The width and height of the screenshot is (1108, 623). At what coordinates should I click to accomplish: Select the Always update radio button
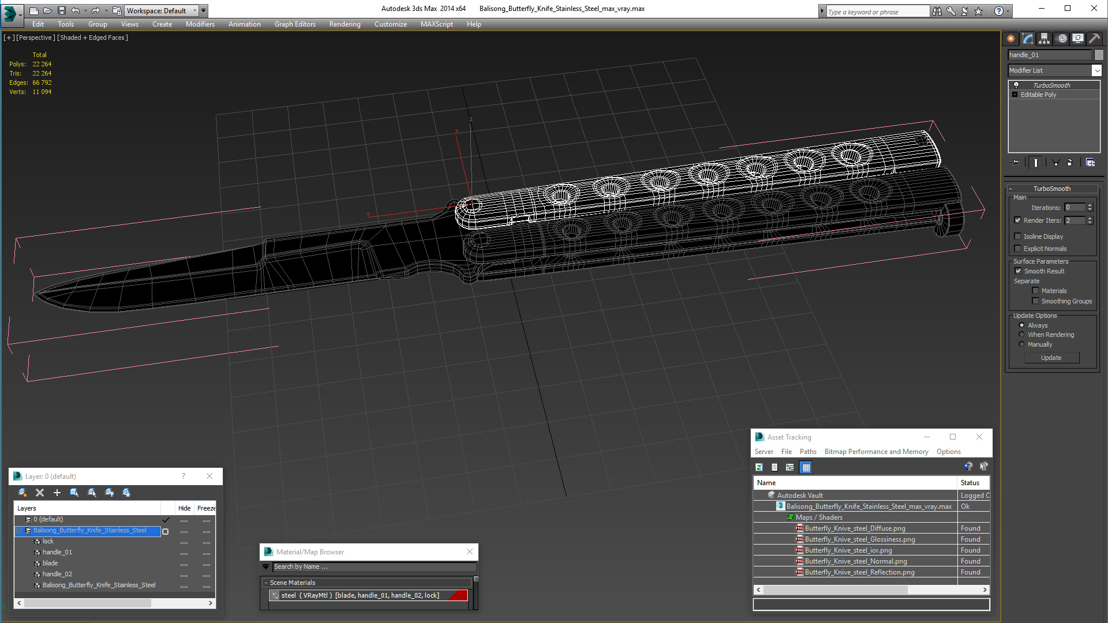[x=1021, y=325]
